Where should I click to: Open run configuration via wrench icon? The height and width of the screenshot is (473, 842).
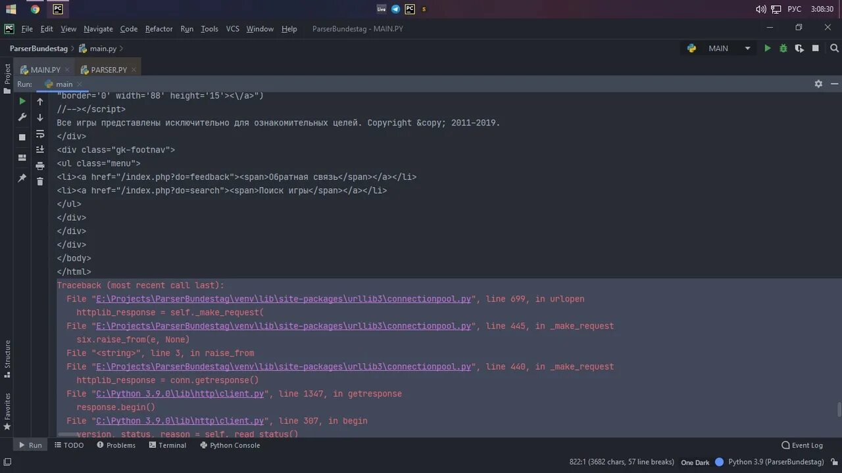coord(22,118)
